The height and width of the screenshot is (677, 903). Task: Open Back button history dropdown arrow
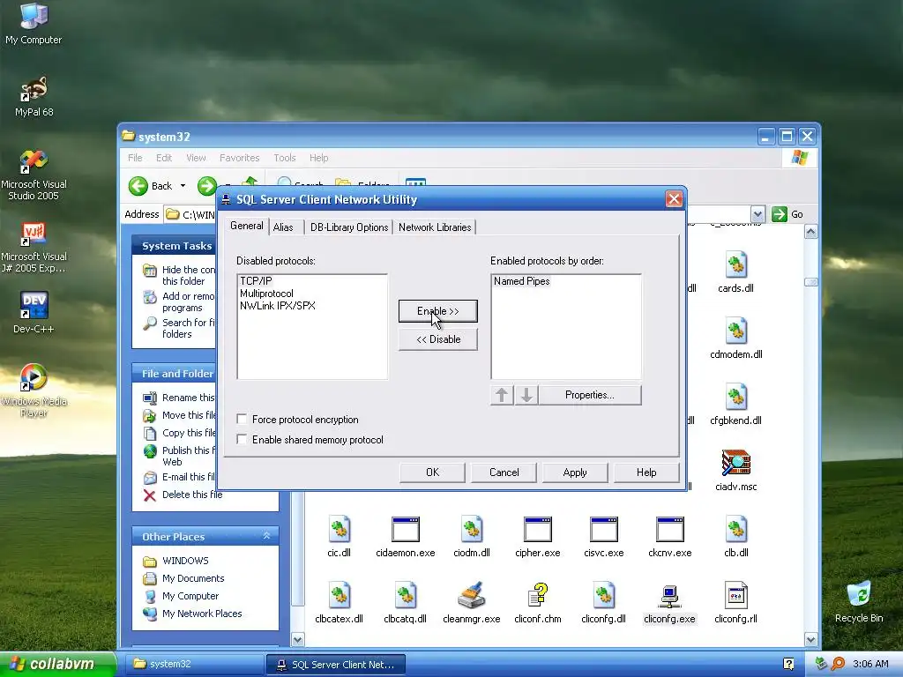(183, 186)
